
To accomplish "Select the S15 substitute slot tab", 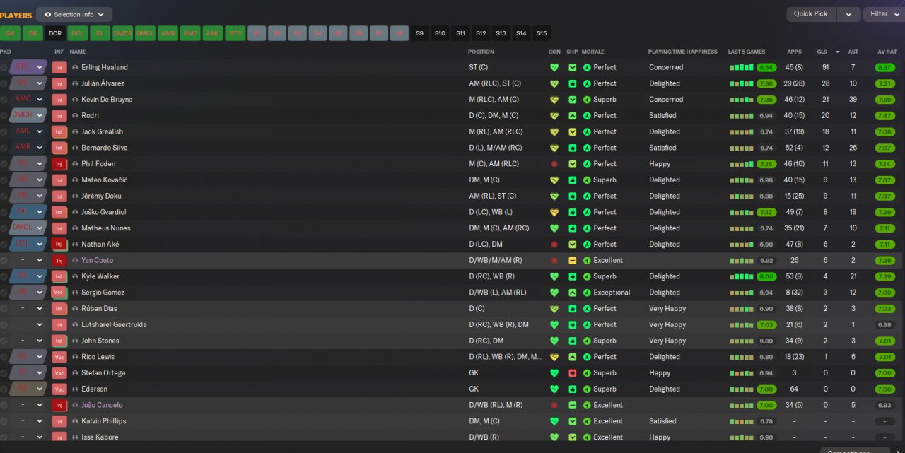I will [542, 33].
